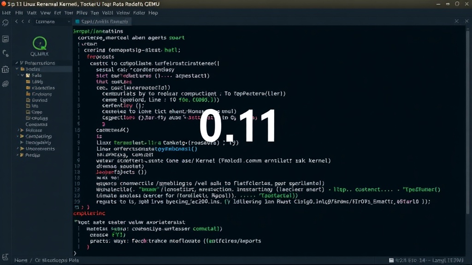Click the folder icon of the 'Fols' row
Screen dimensions: 472x265
(x=28, y=75)
